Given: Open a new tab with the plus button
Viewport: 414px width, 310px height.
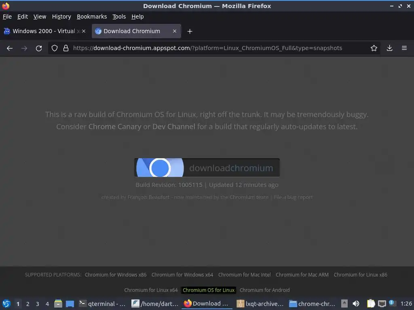Looking at the screenshot, I should coord(190,31).
